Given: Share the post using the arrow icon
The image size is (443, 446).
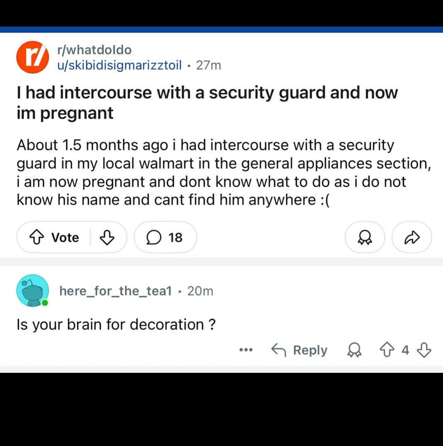Looking at the screenshot, I should [x=412, y=238].
